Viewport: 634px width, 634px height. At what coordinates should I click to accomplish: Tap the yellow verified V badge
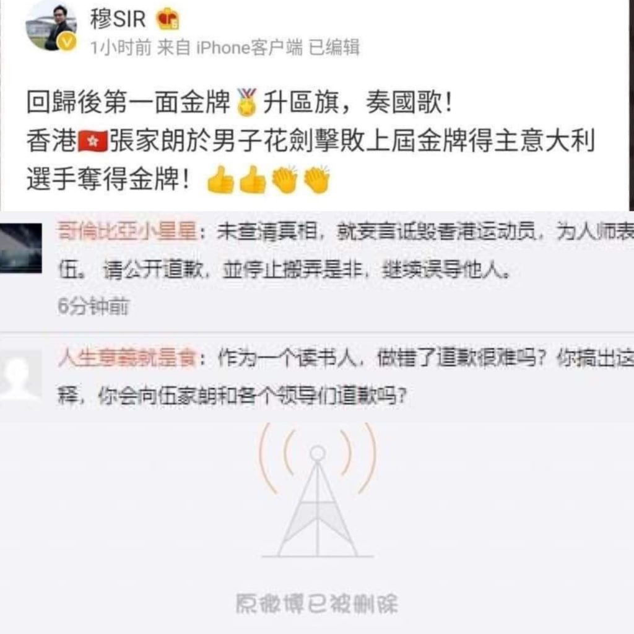pos(67,41)
